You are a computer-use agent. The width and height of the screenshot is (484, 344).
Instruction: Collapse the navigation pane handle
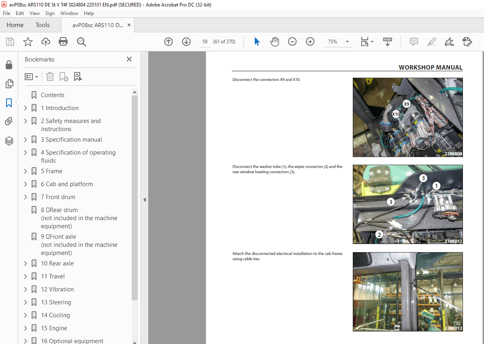pyautogui.click(x=145, y=200)
